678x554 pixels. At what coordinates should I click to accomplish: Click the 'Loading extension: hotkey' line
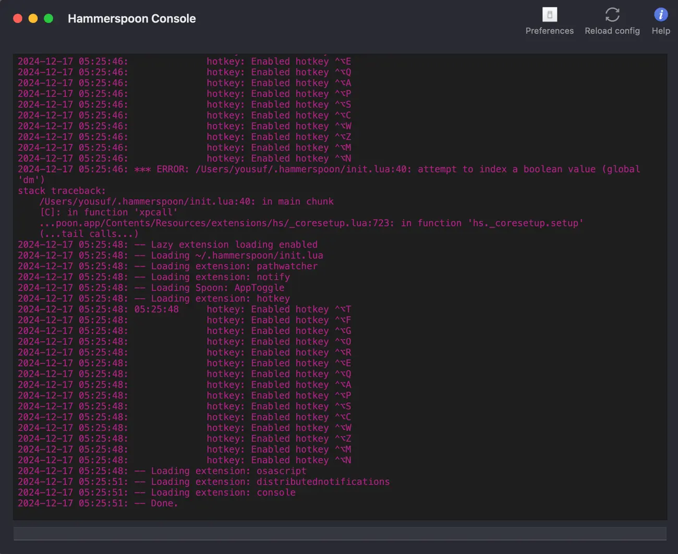tap(154, 298)
